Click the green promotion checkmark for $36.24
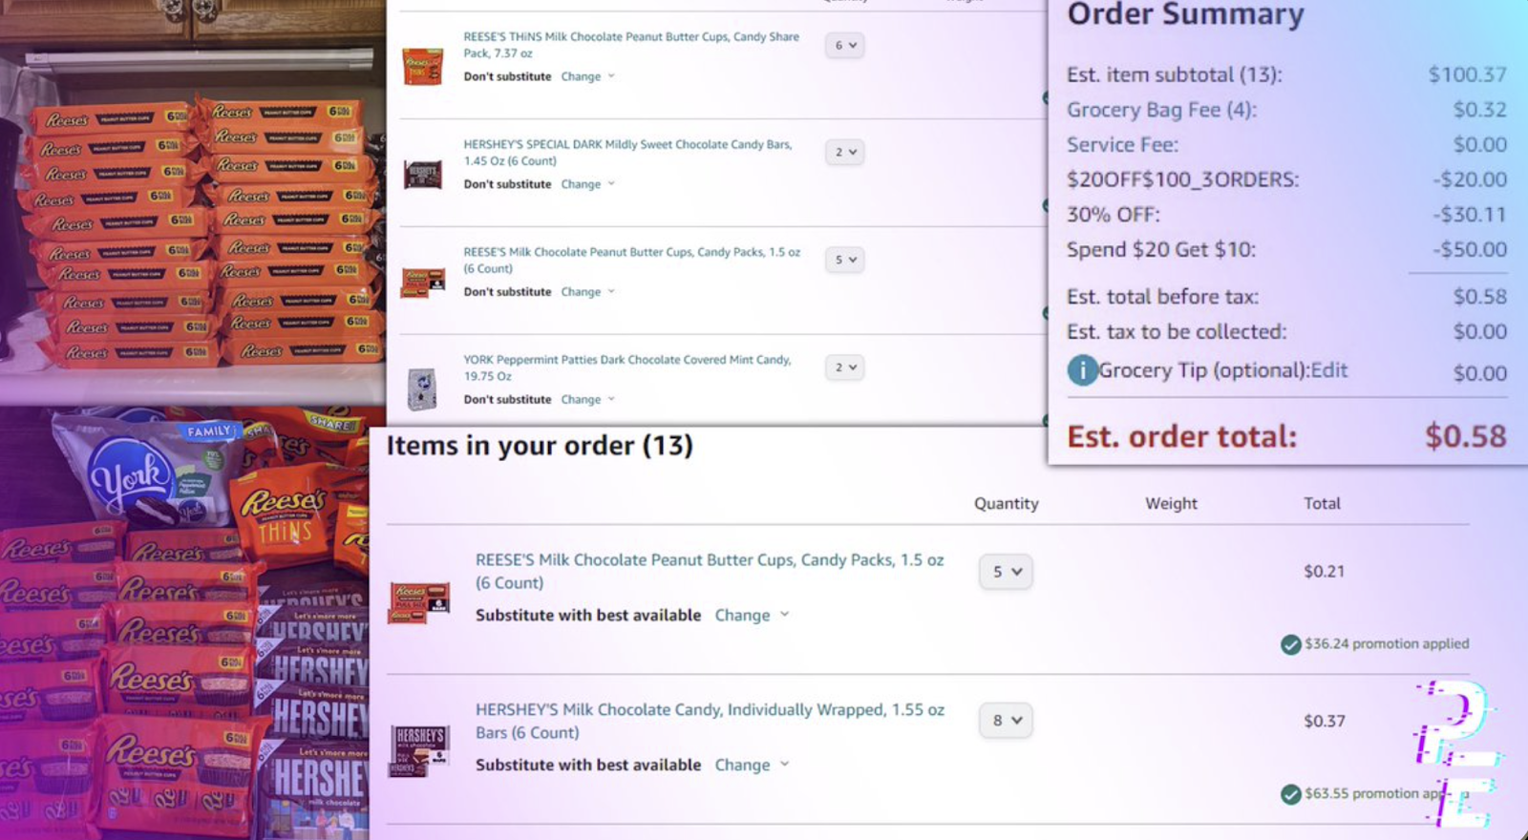The width and height of the screenshot is (1528, 840). [x=1290, y=644]
